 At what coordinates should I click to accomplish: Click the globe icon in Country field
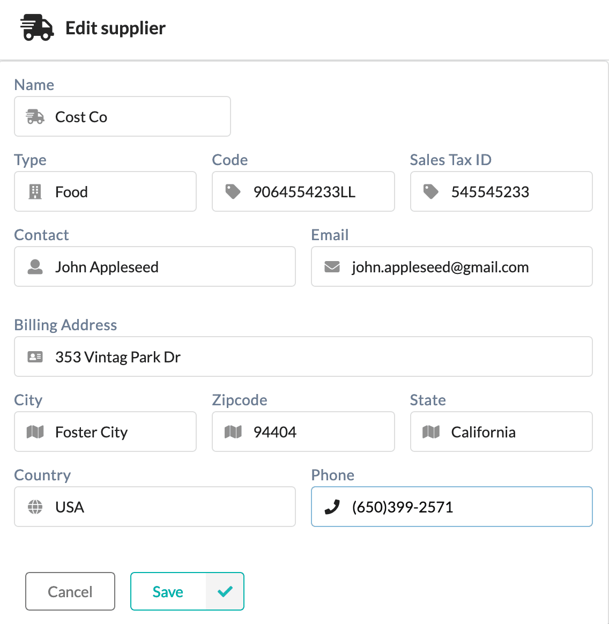point(35,507)
